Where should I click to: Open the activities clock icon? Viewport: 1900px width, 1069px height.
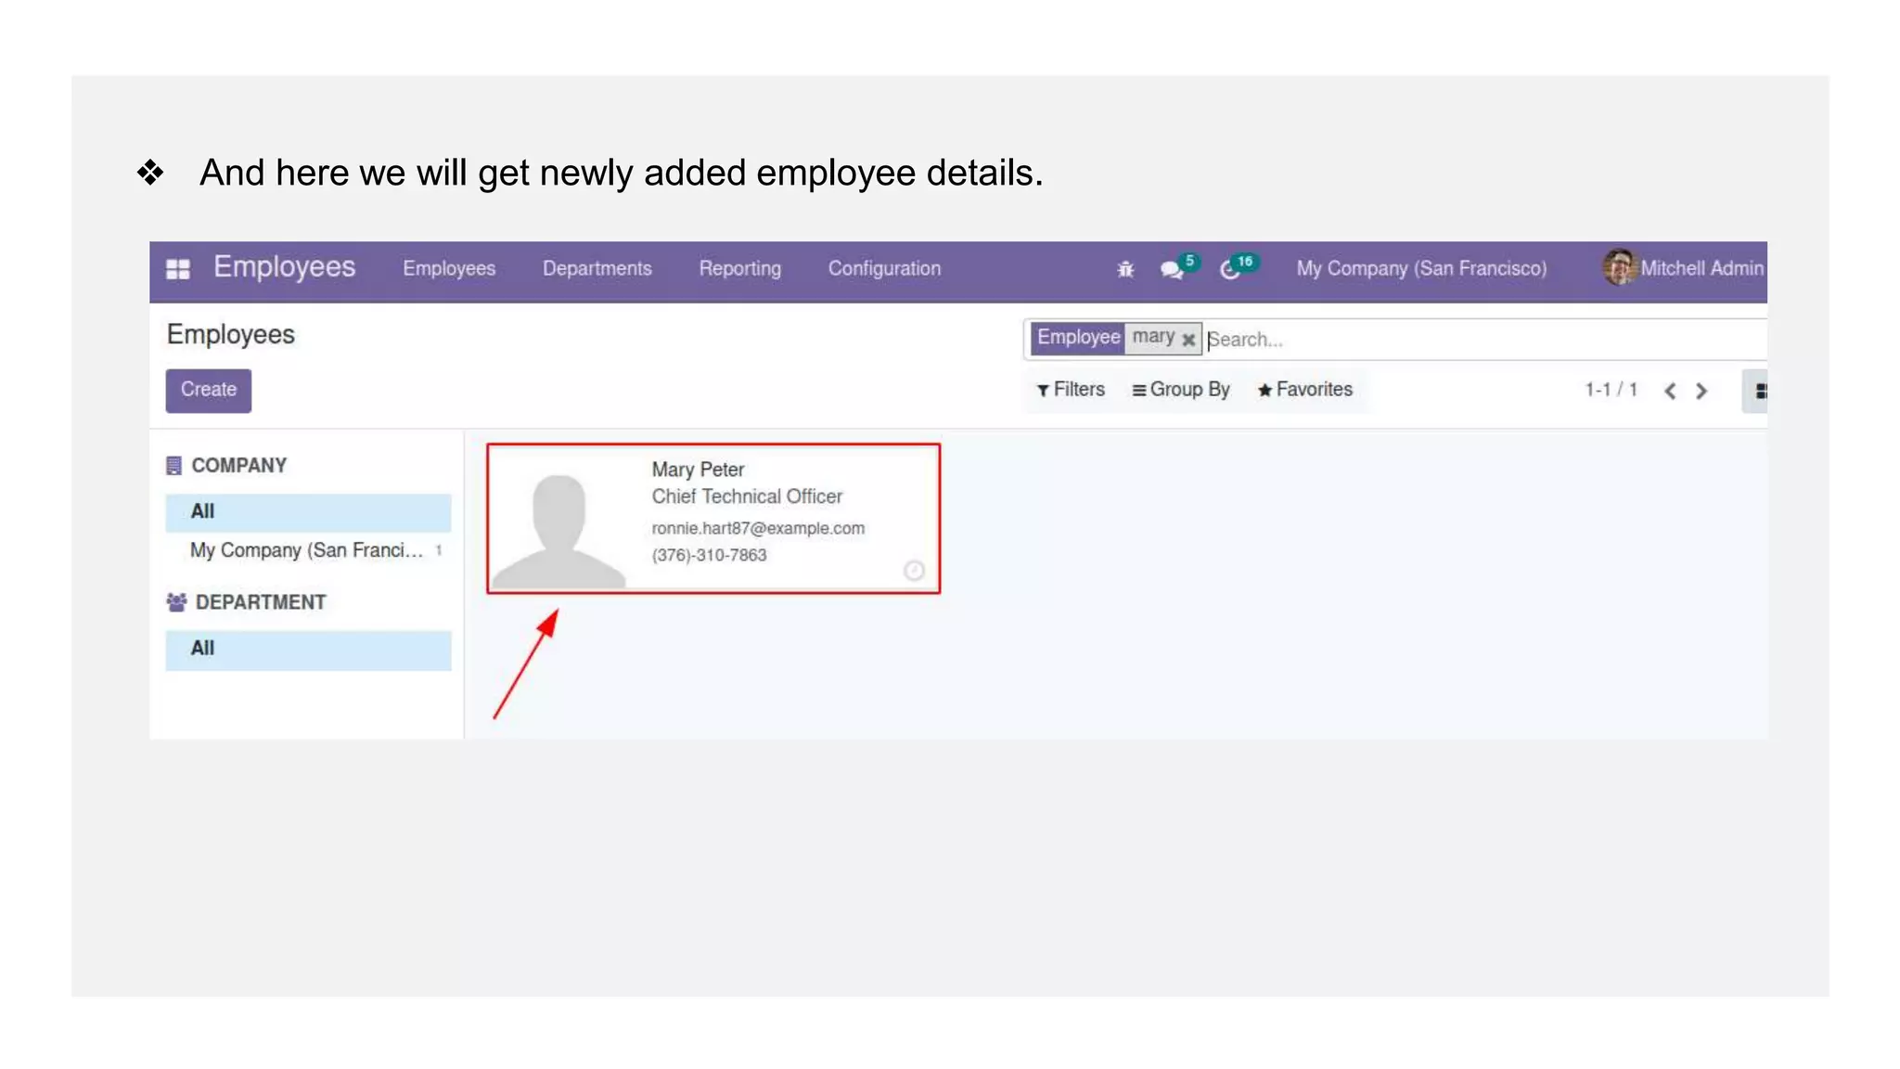pyautogui.click(x=1229, y=269)
